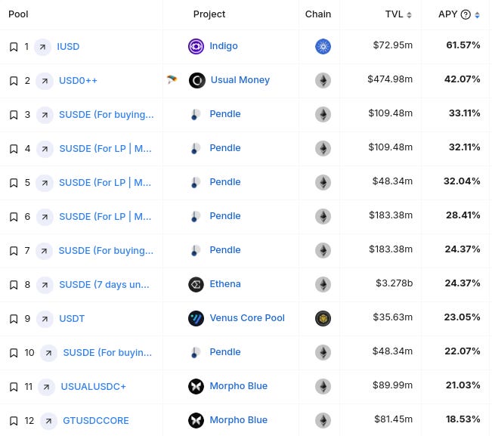Open the Indigo project page
Viewport: 492px width, 436px height.
(224, 46)
